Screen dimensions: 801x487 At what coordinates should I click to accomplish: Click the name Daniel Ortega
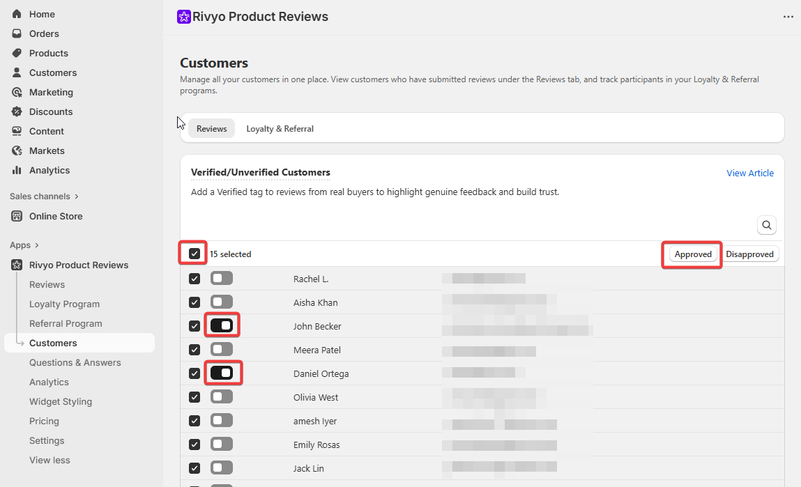pyautogui.click(x=321, y=373)
